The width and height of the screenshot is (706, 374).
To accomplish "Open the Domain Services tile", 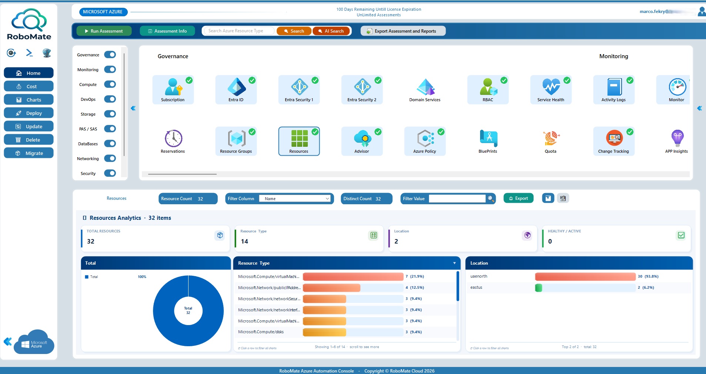I will point(425,90).
